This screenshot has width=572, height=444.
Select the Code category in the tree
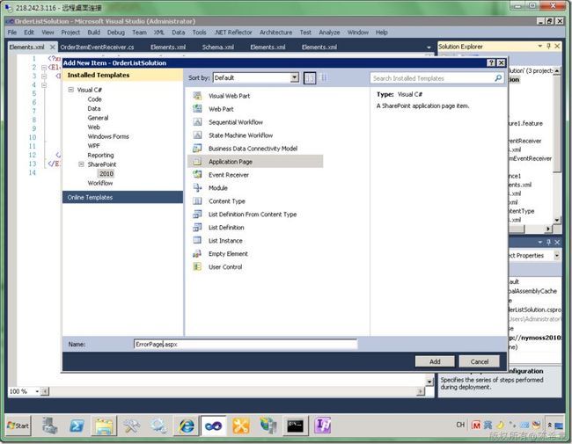pyautogui.click(x=94, y=99)
